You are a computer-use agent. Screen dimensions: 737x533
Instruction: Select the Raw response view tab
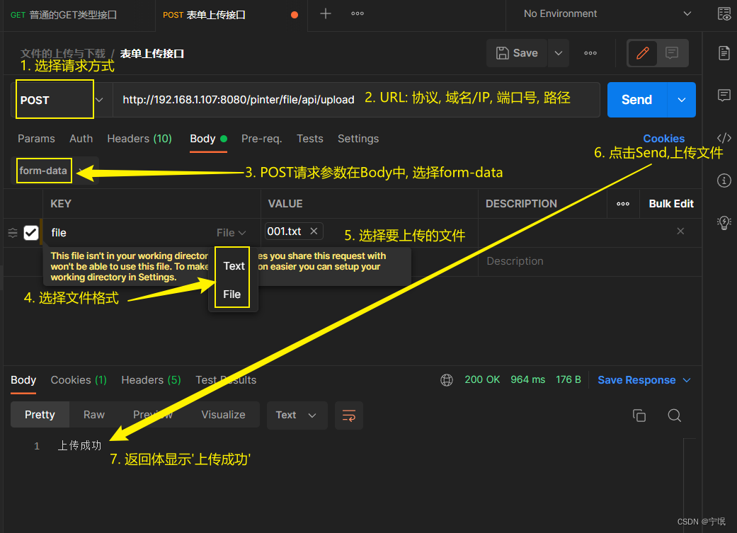(94, 415)
